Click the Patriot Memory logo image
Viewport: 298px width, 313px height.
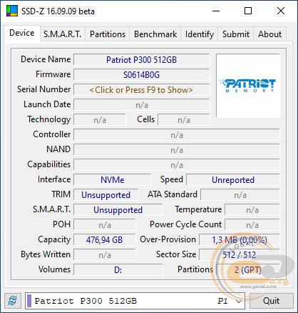pyautogui.click(x=247, y=85)
